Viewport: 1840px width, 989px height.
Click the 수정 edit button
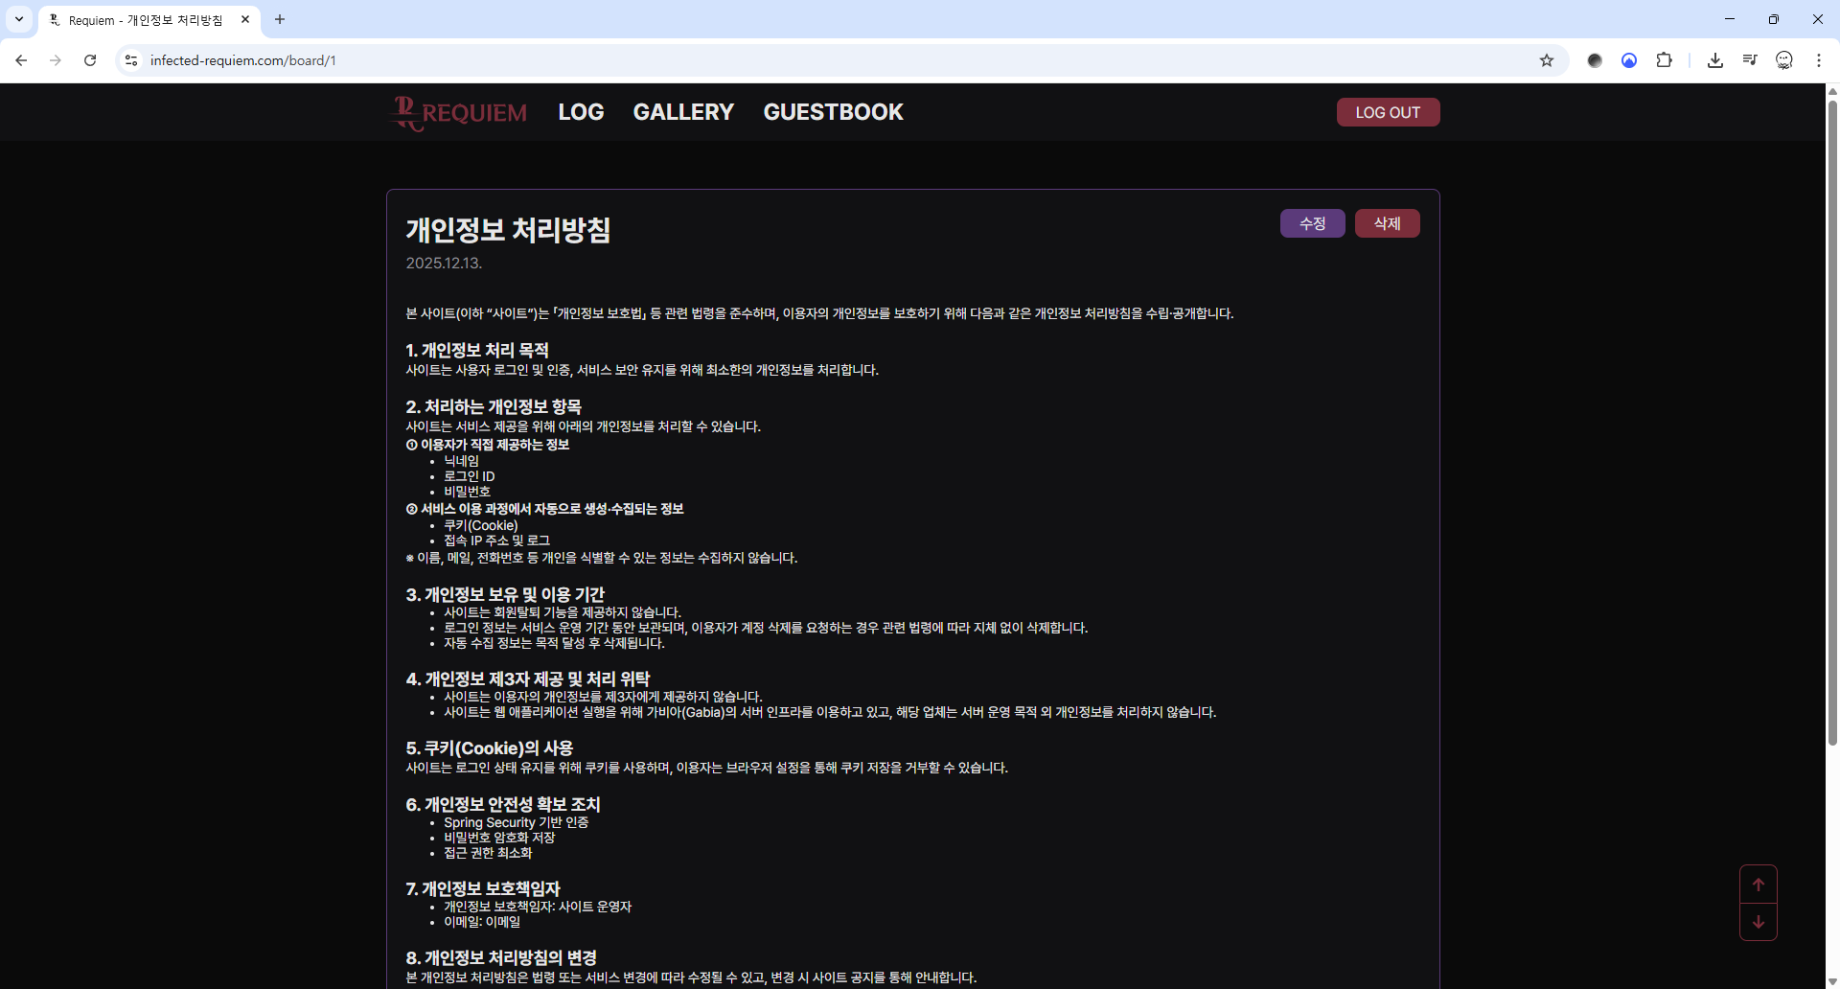click(1312, 223)
